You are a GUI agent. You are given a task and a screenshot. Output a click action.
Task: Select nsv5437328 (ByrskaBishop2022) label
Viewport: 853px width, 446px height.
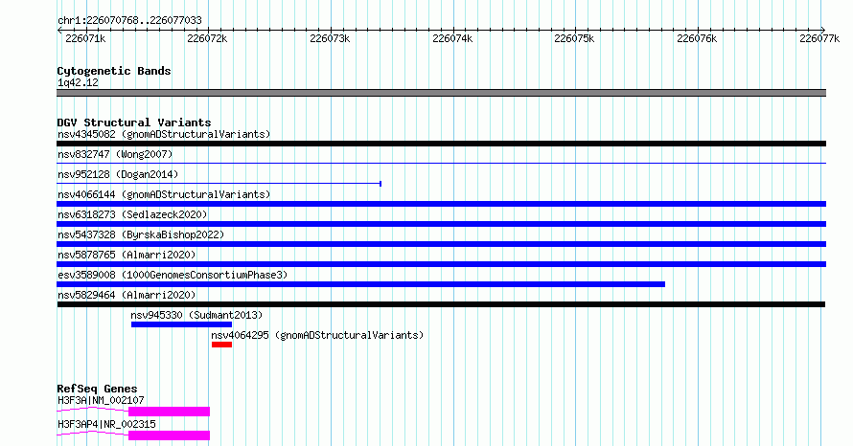[x=141, y=234]
